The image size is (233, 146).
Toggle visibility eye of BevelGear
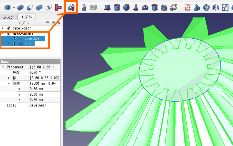(x=14, y=38)
